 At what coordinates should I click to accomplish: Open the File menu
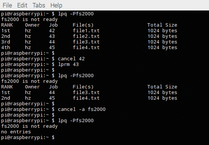[7, 5]
